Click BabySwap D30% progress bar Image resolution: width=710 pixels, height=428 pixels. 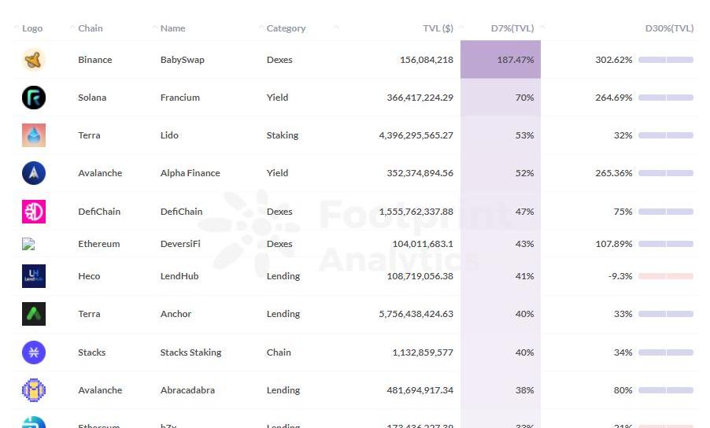tap(665, 60)
